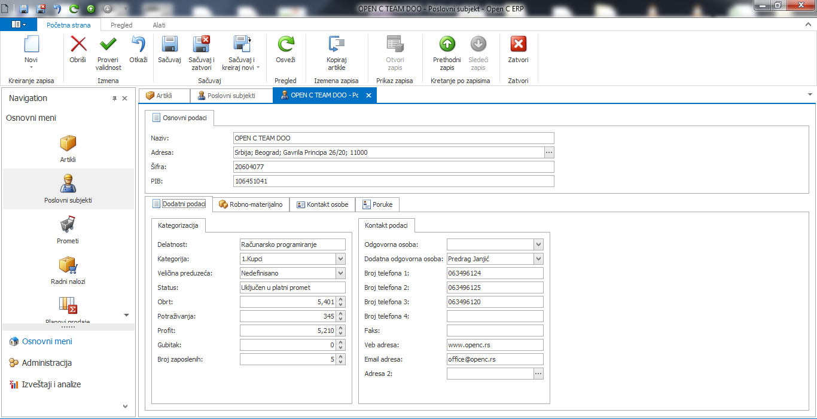Close the form with the Zatvori ribbon icon
This screenshot has height=419, width=817.
[x=518, y=44]
